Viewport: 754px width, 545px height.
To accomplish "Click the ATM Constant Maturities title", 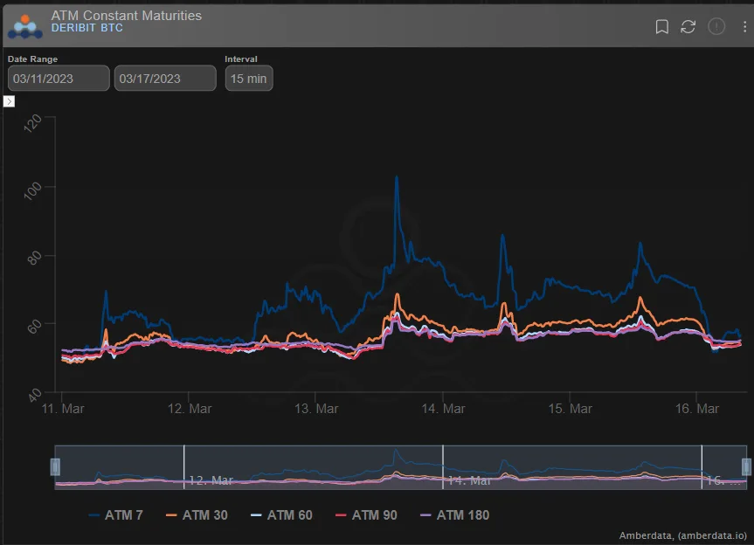I will pyautogui.click(x=127, y=16).
